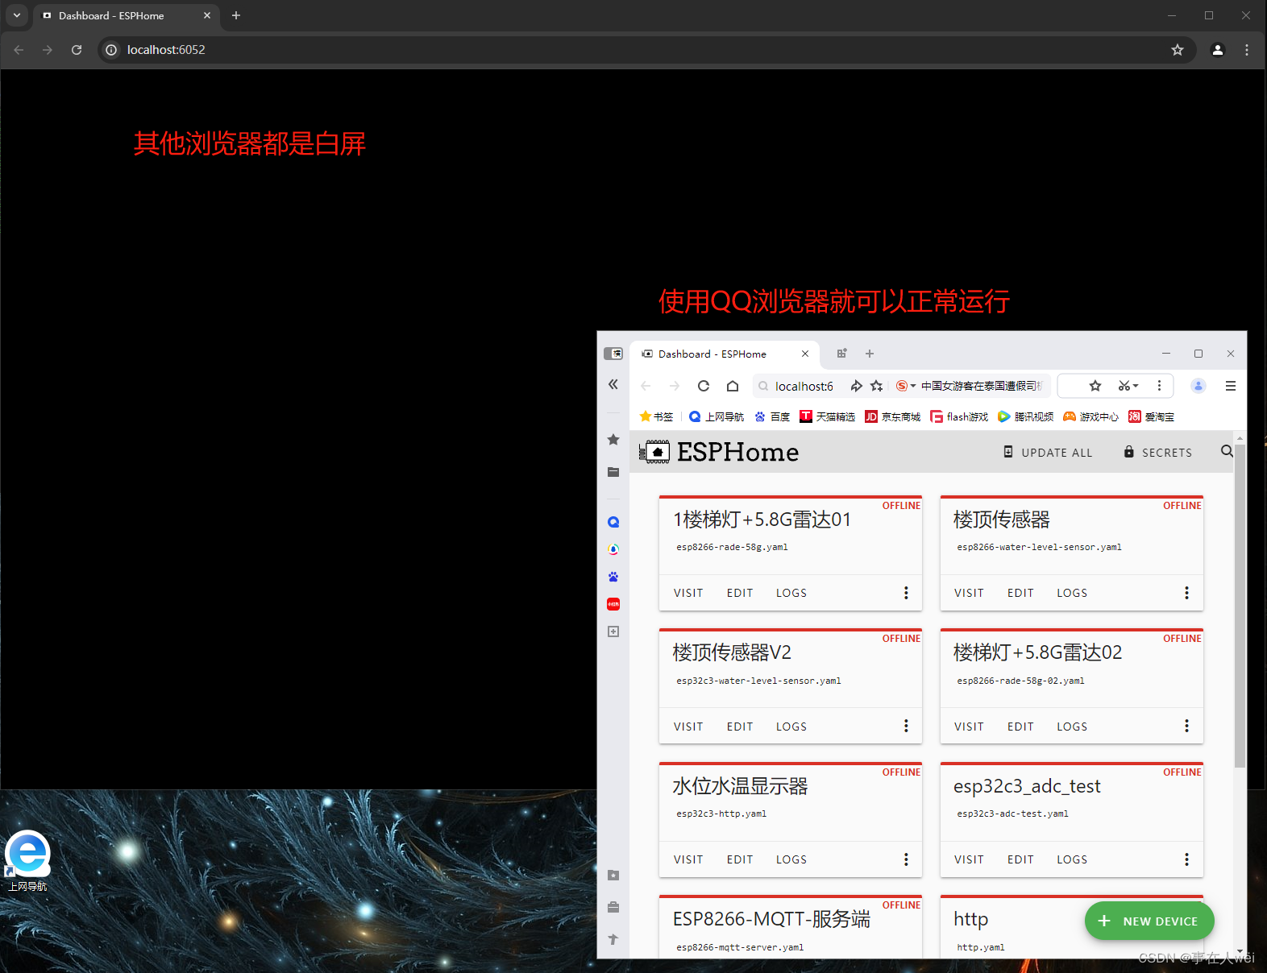Open sidebar Baidu paw icon
Viewport: 1267px width, 973px height.
point(613,577)
